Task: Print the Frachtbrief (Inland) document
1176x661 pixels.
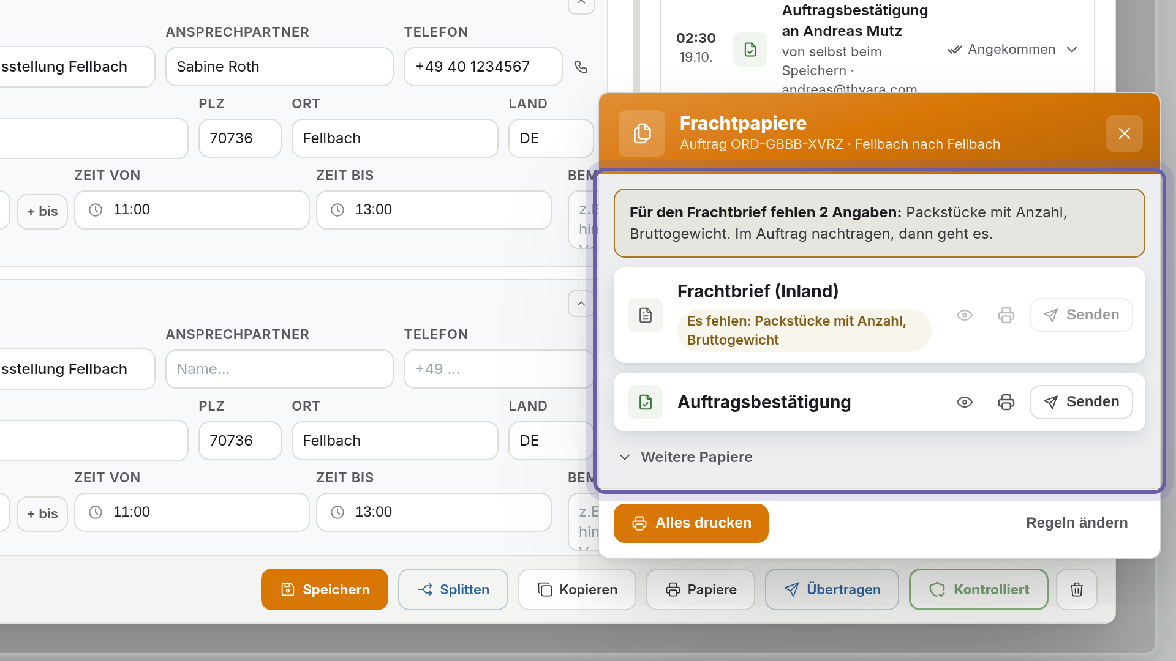Action: pyautogui.click(x=1006, y=315)
